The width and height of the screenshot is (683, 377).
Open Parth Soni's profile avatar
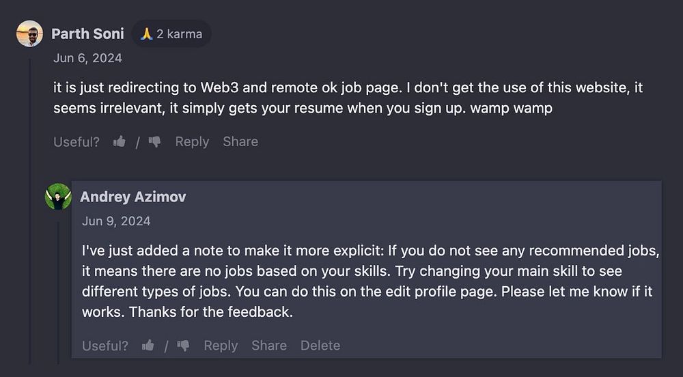pos(29,33)
